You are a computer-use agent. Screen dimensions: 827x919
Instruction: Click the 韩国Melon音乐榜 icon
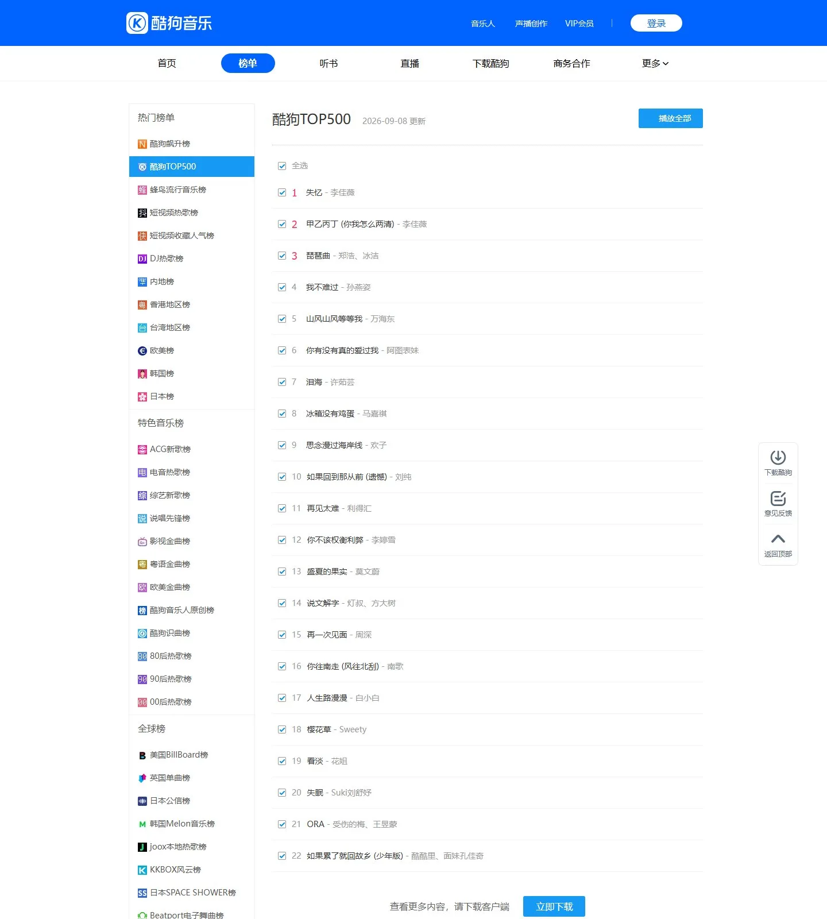point(142,824)
